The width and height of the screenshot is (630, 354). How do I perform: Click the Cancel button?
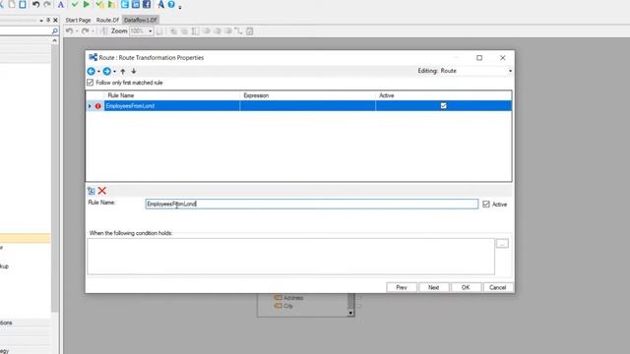click(498, 287)
